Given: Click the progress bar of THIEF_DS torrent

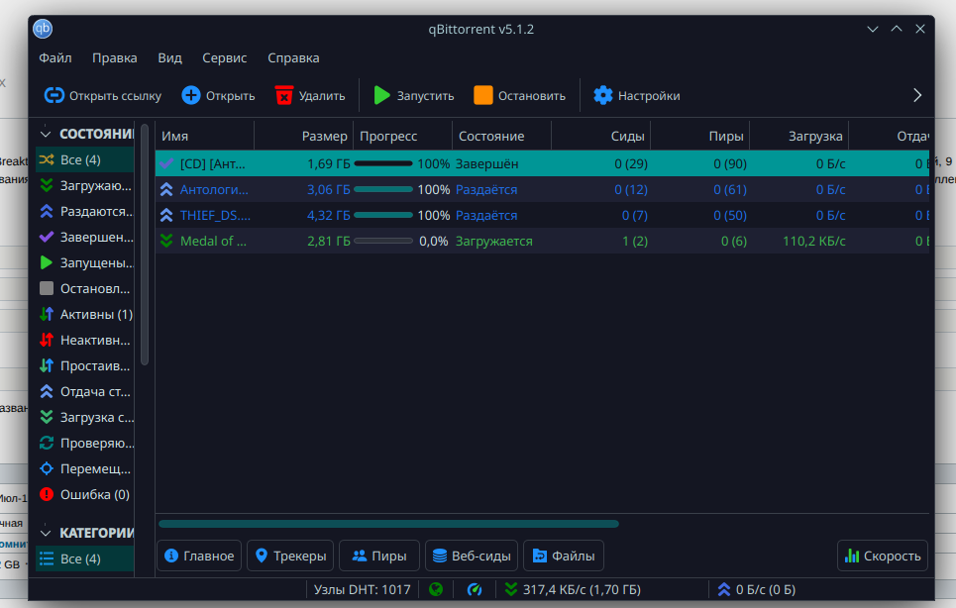Looking at the screenshot, I should point(383,215).
